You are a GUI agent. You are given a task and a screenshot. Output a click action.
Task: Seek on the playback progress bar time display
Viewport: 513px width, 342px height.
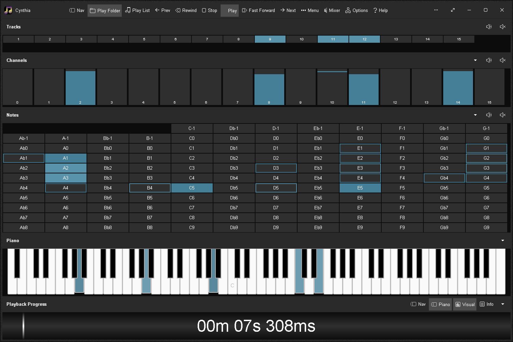click(x=256, y=326)
